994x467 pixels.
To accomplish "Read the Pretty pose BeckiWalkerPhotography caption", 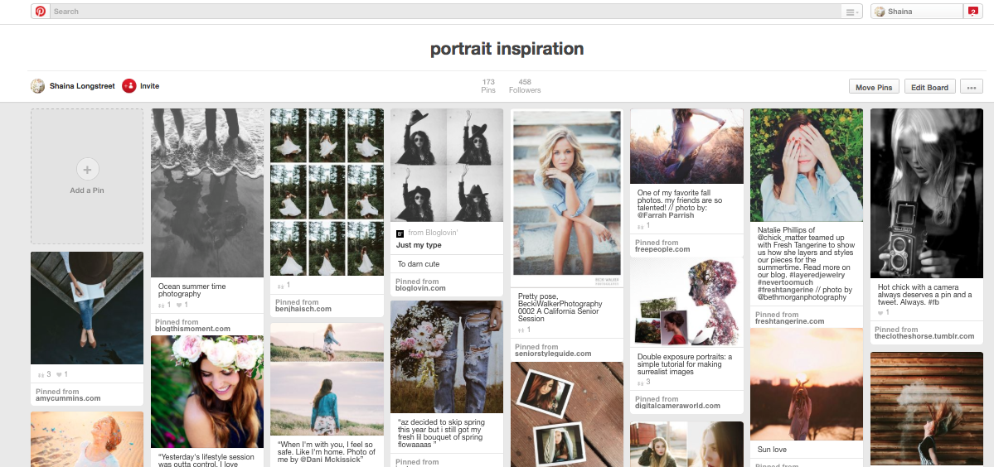I will [560, 307].
